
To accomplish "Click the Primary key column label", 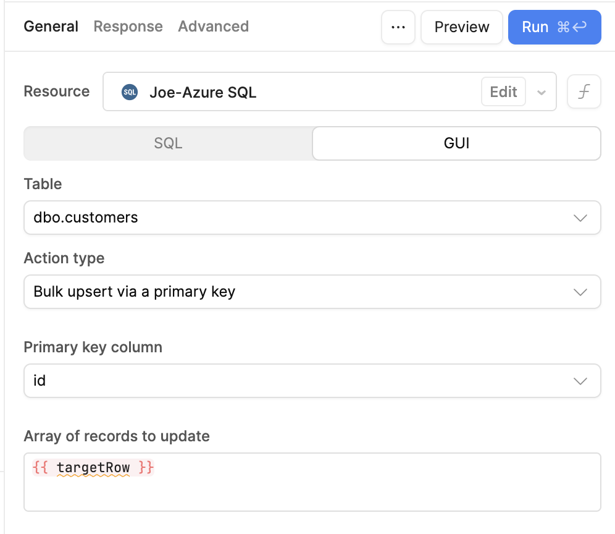I will pos(93,347).
